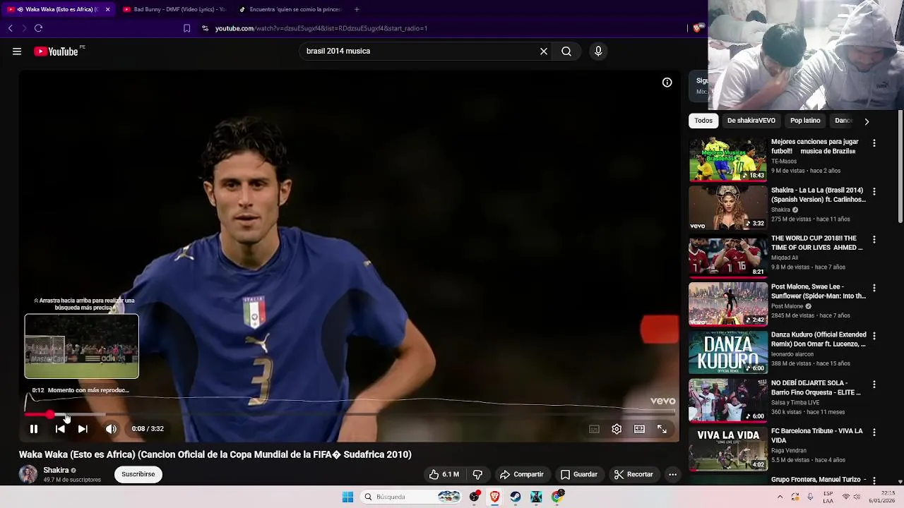Viewport: 904px width, 508px height.
Task: Open Post Malone channel name in sidebar
Action: tap(787, 306)
